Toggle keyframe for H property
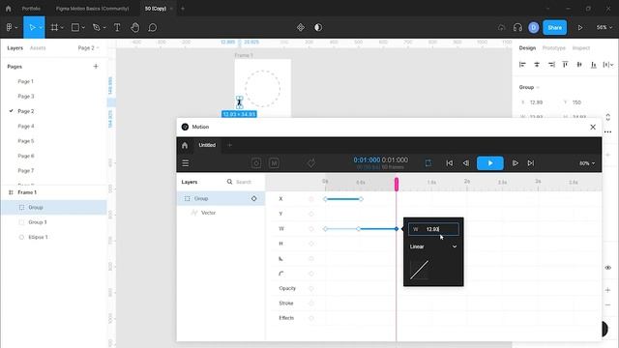This screenshot has width=619, height=348. tap(311, 244)
